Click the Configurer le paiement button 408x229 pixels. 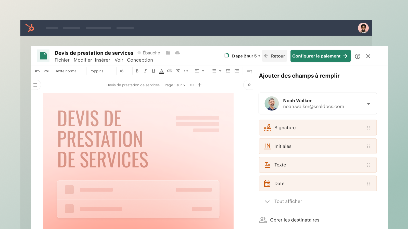pyautogui.click(x=320, y=56)
